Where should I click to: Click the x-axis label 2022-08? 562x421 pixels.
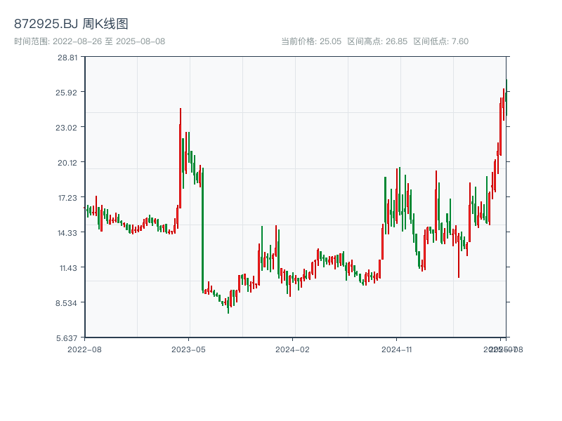tap(84, 349)
